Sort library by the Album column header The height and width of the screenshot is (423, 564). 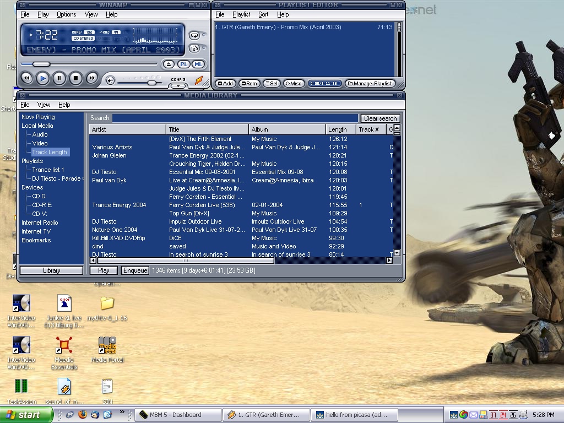287,129
